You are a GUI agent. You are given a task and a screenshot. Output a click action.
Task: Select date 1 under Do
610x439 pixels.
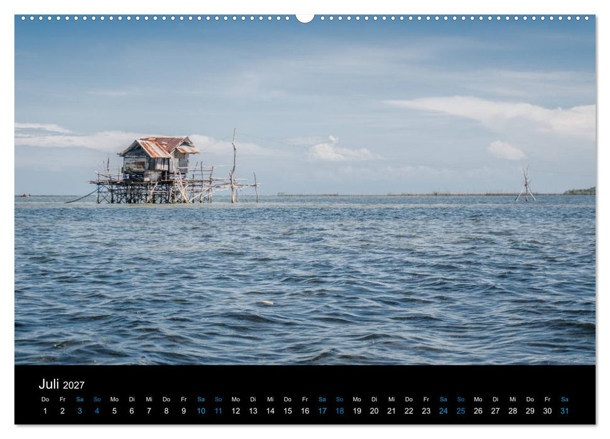tap(45, 411)
